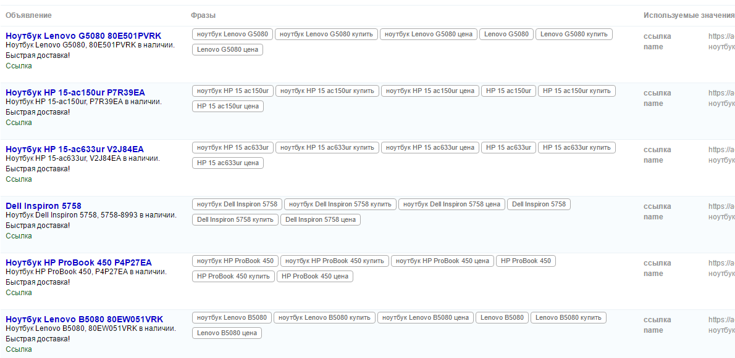Click the Ссылка link under Lenovo G5080 ad

click(x=19, y=66)
